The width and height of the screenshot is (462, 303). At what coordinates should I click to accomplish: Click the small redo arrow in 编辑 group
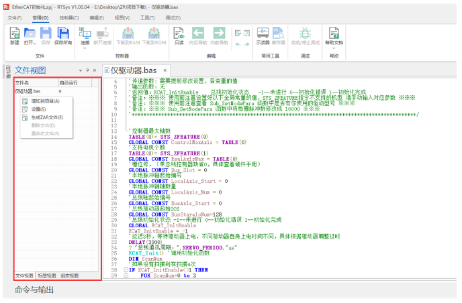pyautogui.click(x=246, y=44)
